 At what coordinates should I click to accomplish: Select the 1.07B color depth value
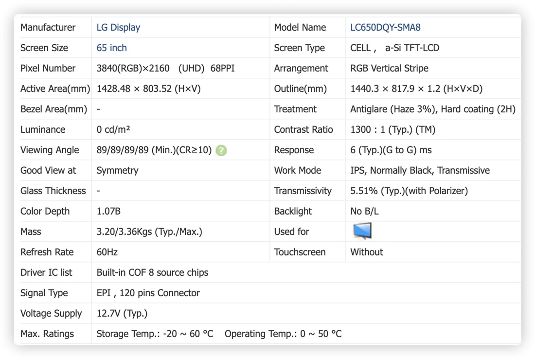[108, 211]
